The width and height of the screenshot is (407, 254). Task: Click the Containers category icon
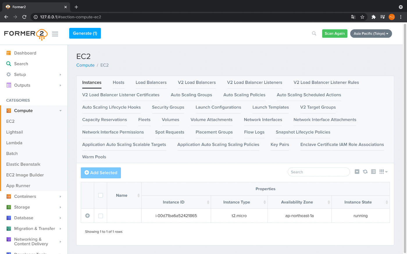coord(9,197)
